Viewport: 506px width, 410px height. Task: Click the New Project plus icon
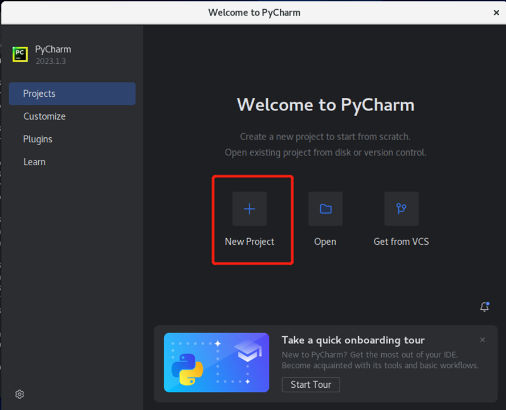click(250, 209)
